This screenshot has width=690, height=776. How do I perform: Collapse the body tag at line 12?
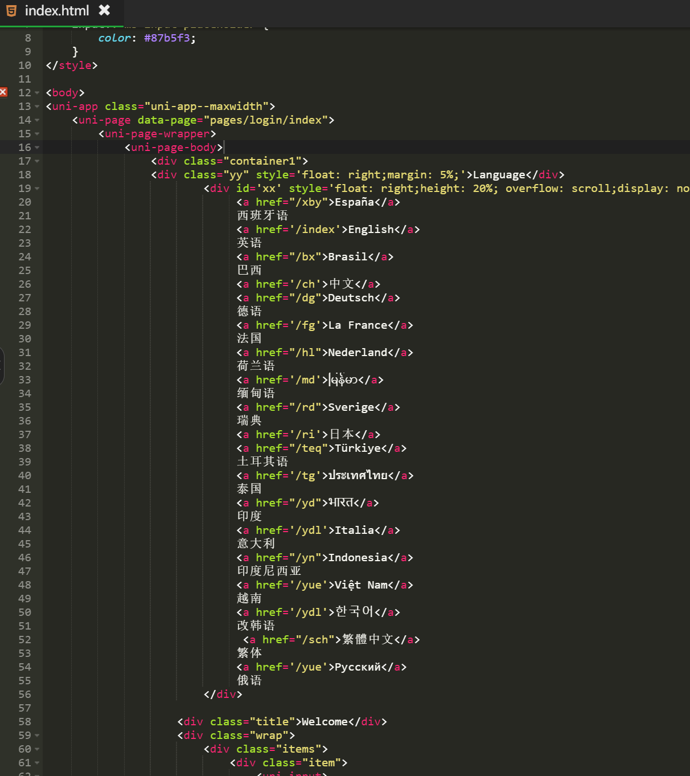[37, 93]
